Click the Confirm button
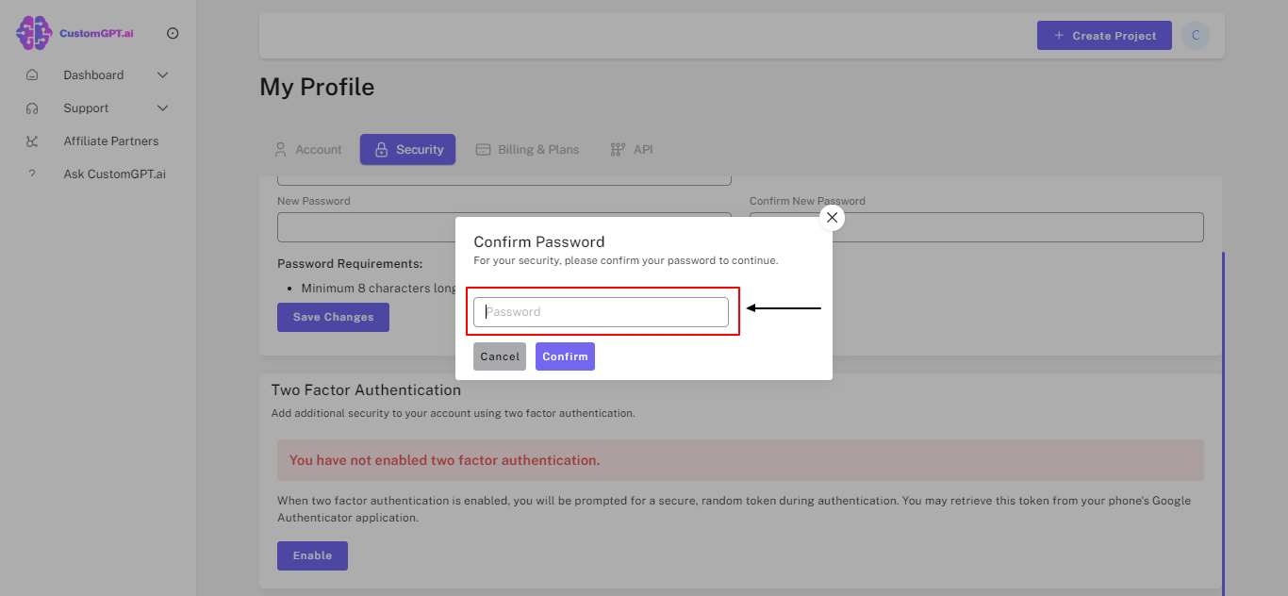The image size is (1288, 596). [565, 356]
